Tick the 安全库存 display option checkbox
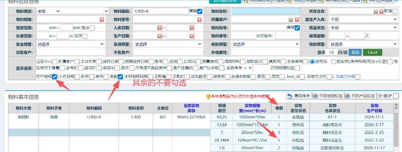 (306, 61)
